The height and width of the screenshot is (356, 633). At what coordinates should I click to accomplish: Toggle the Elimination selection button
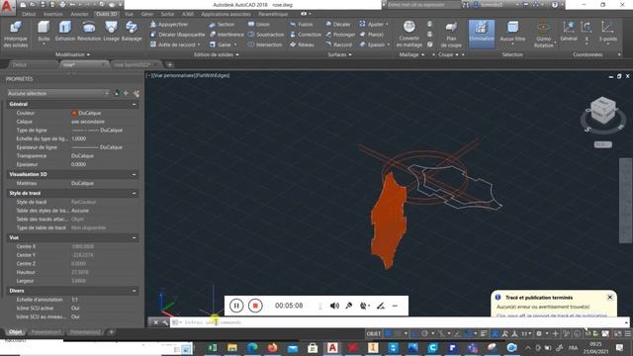482,34
